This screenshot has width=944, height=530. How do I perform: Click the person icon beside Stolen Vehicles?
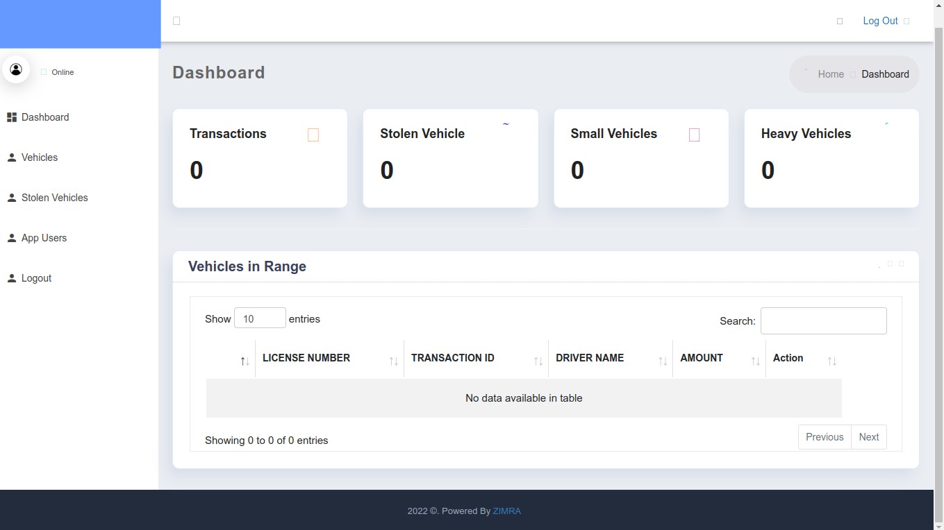(12, 198)
